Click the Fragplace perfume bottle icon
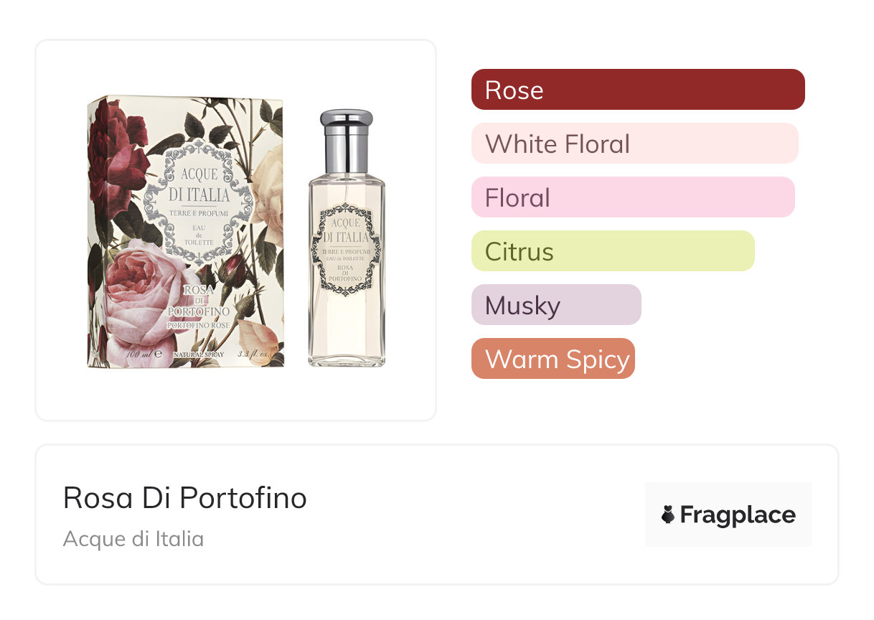Screen dimensions: 874x620 pos(668,515)
